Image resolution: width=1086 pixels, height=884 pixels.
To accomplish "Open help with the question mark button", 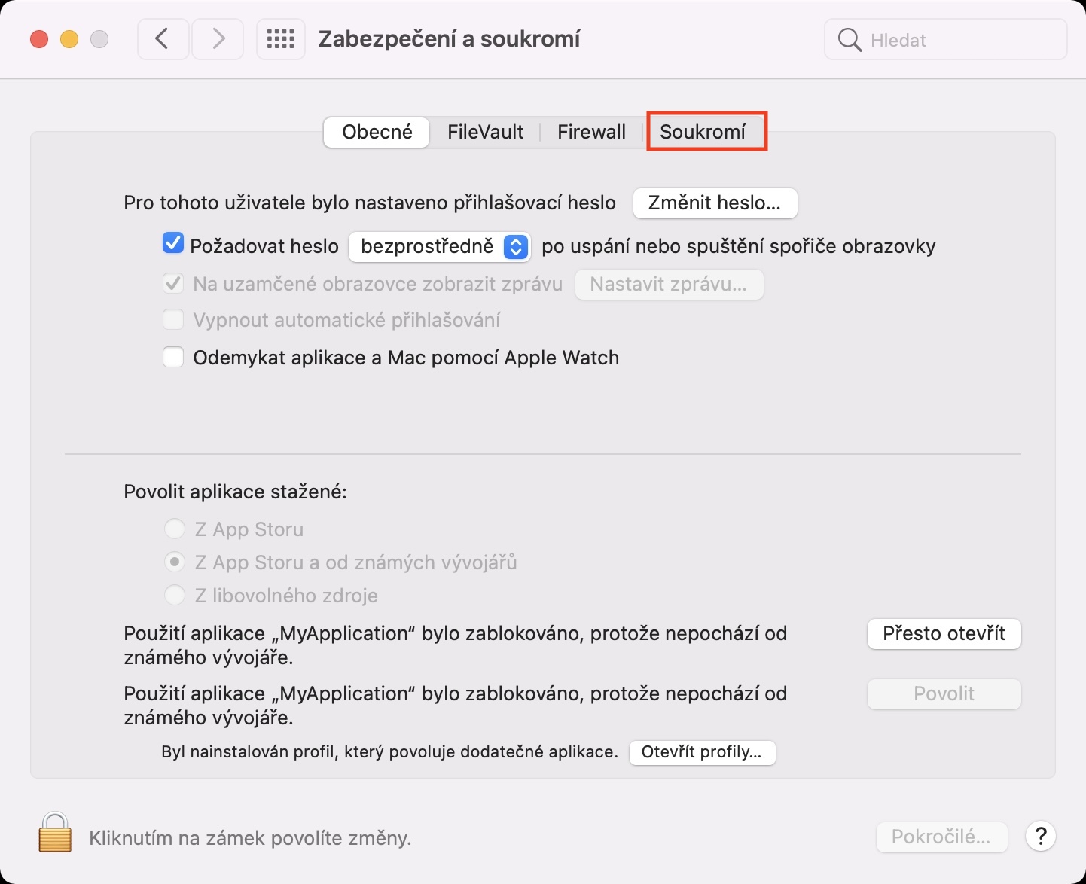I will pos(1040,836).
